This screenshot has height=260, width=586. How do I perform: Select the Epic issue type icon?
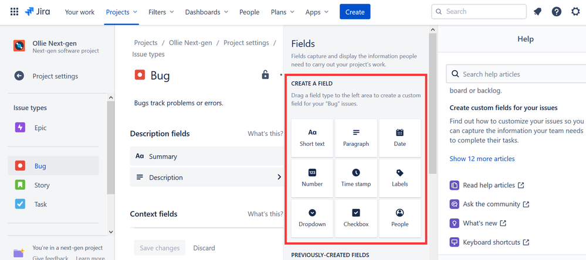pos(20,128)
